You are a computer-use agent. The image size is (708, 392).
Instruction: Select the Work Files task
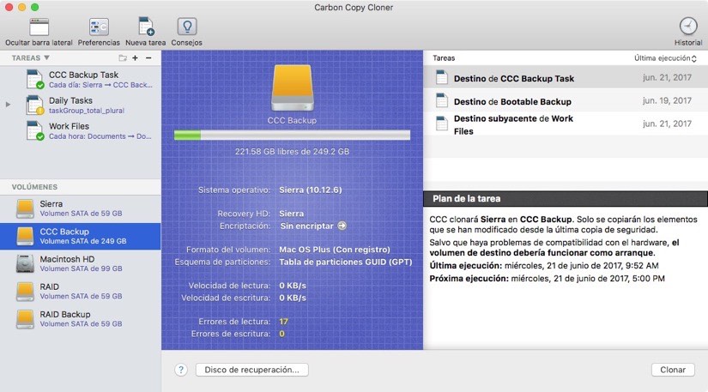(x=81, y=130)
